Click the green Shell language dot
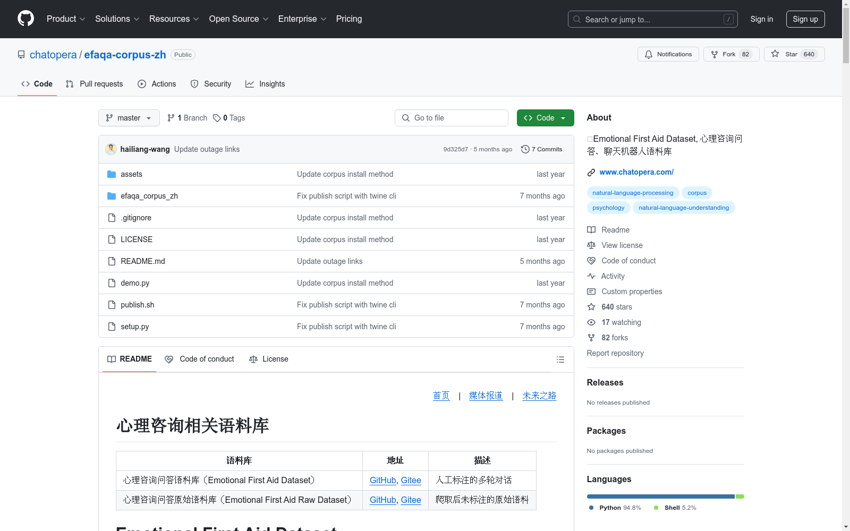This screenshot has width=850, height=531. click(x=656, y=508)
